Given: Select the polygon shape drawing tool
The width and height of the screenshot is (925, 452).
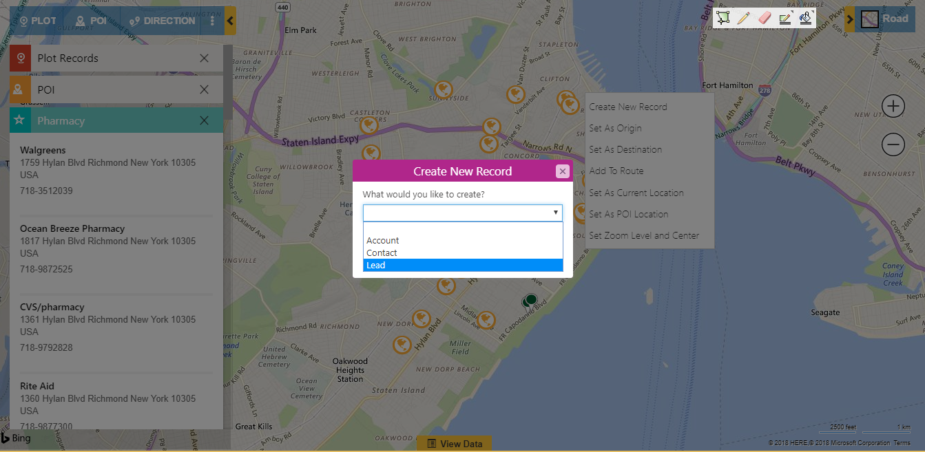Looking at the screenshot, I should point(723,19).
